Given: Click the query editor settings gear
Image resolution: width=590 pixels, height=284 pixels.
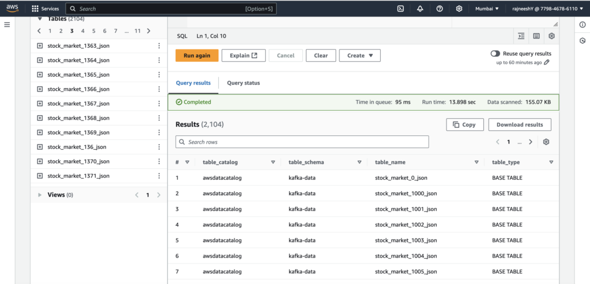Looking at the screenshot, I should click(551, 36).
